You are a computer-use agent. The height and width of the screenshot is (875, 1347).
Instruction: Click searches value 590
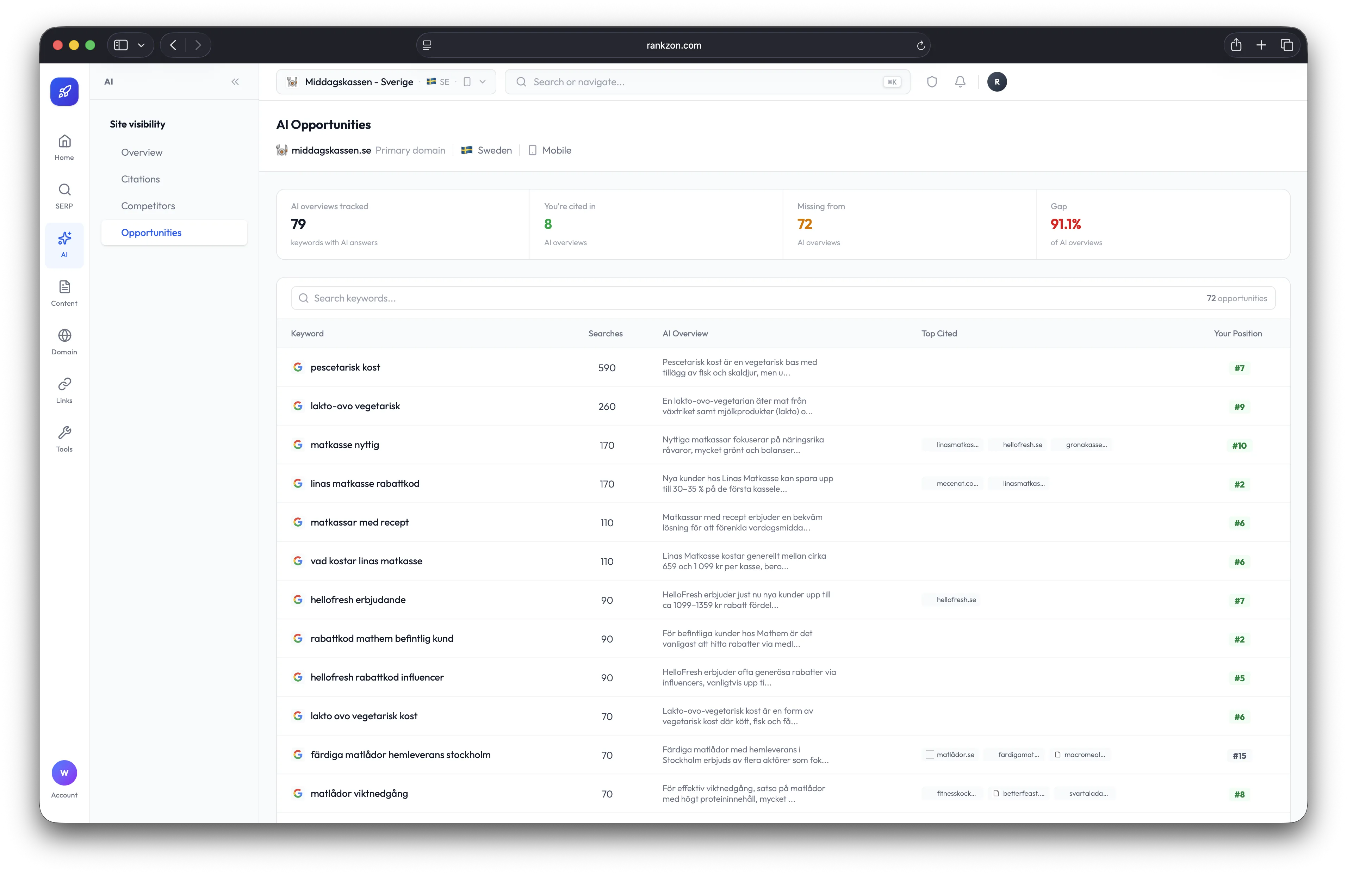tap(607, 368)
